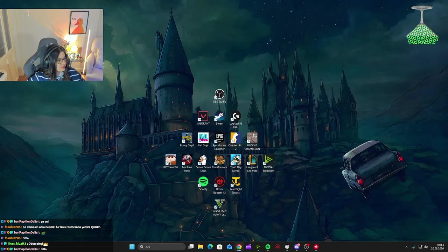Select the Steam desktop icon
448x252 pixels.
(219, 118)
